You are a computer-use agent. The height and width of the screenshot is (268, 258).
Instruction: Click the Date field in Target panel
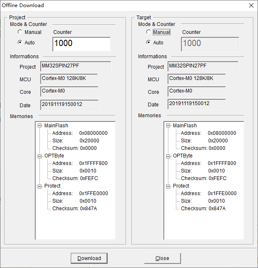[196, 104]
